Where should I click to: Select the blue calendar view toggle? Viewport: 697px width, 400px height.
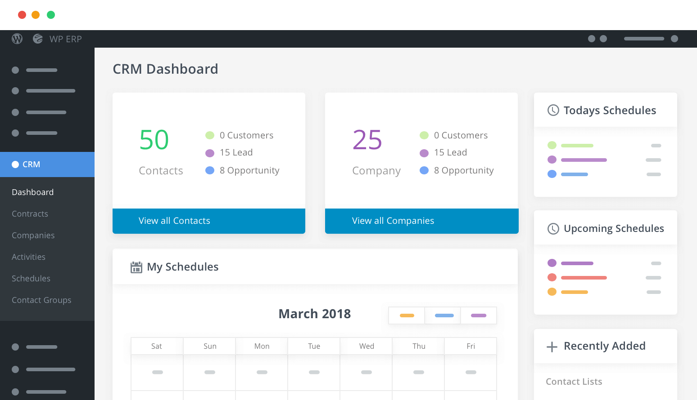pos(444,316)
